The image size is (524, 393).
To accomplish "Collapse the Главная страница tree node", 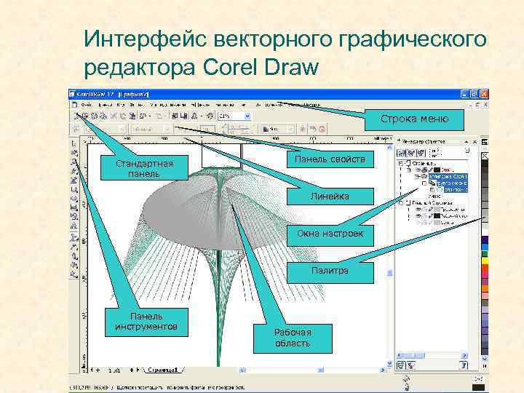I will point(401,203).
